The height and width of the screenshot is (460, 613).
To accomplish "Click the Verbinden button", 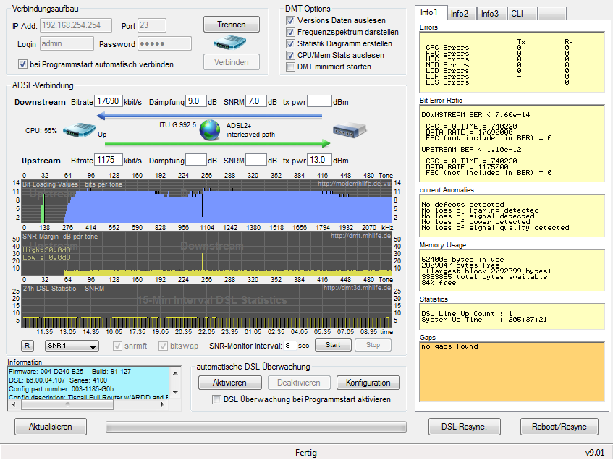I will pyautogui.click(x=232, y=61).
